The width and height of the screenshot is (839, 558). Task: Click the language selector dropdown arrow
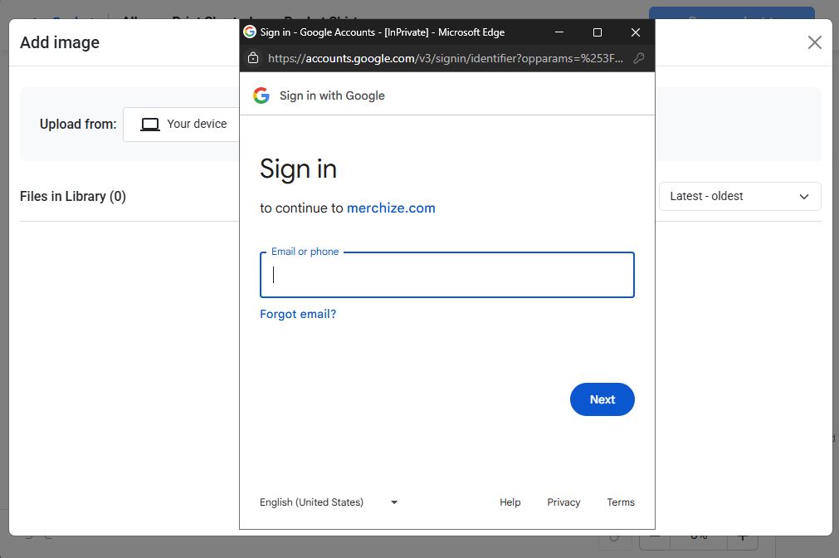tap(394, 502)
